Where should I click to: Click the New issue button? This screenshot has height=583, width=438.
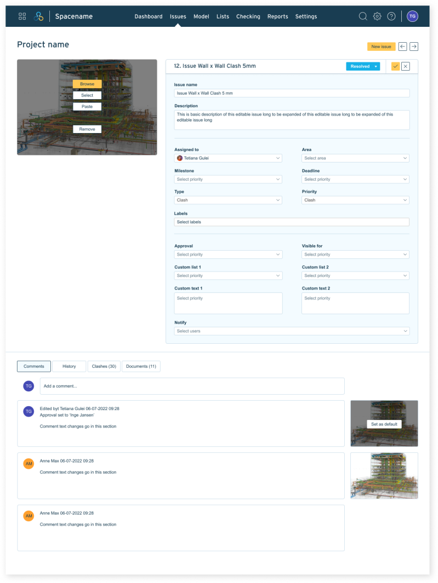[x=381, y=47]
